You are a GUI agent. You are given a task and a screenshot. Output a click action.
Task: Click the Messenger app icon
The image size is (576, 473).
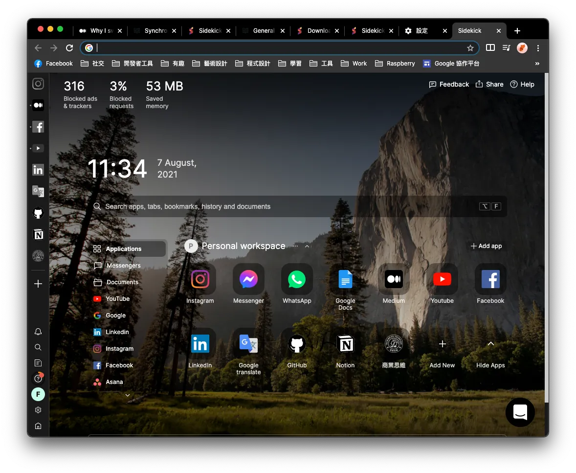click(x=248, y=279)
